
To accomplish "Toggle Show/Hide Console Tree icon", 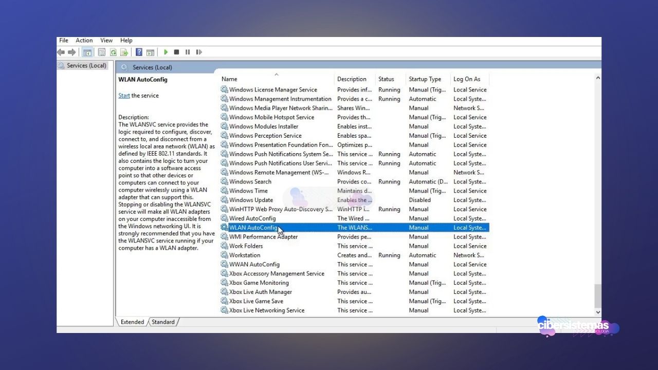I will [87, 52].
